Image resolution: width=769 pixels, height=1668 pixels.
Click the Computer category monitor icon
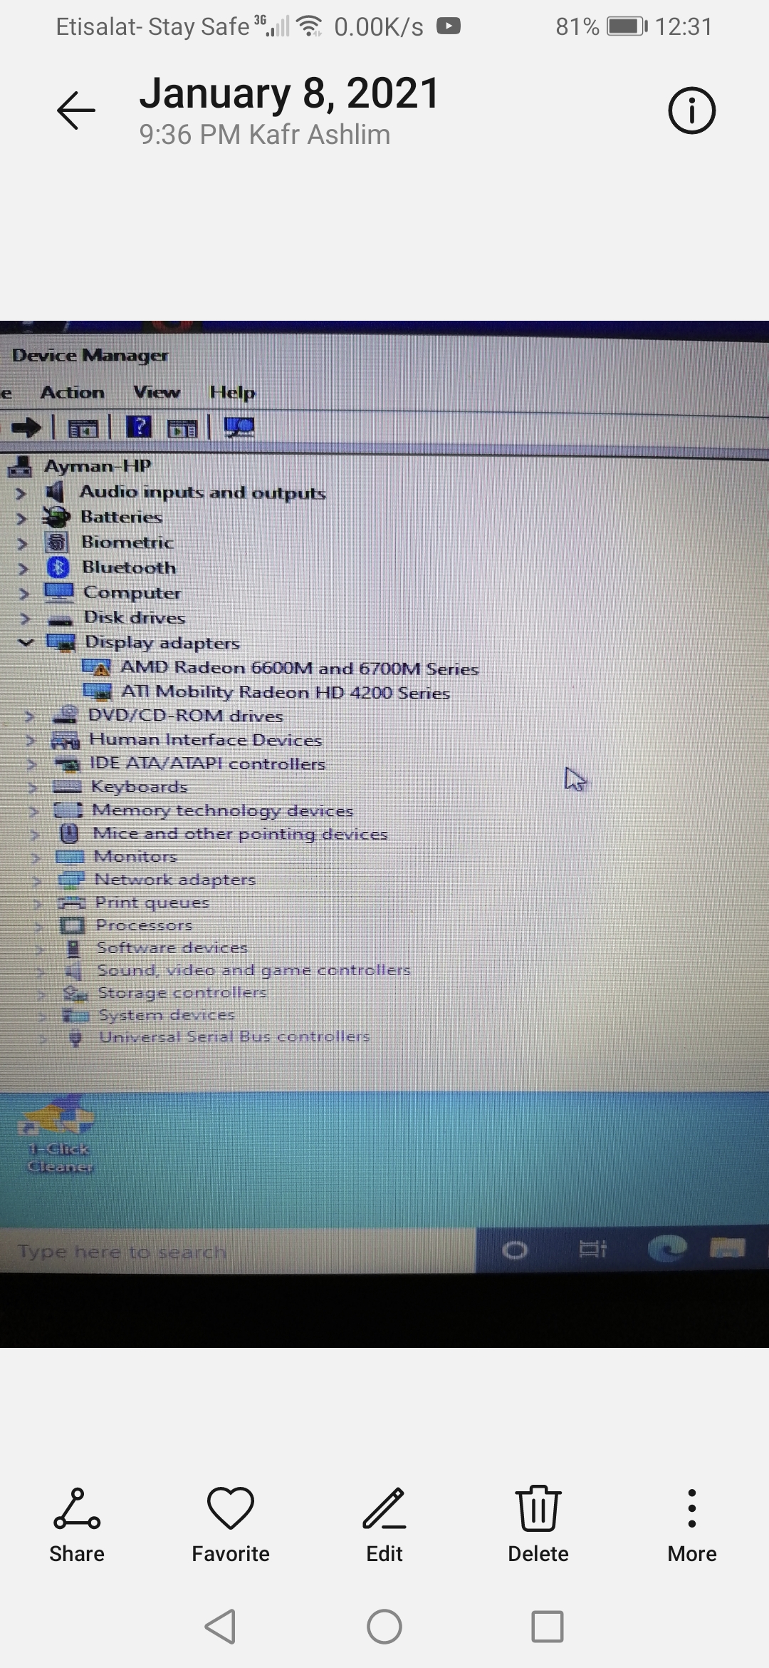tap(59, 592)
